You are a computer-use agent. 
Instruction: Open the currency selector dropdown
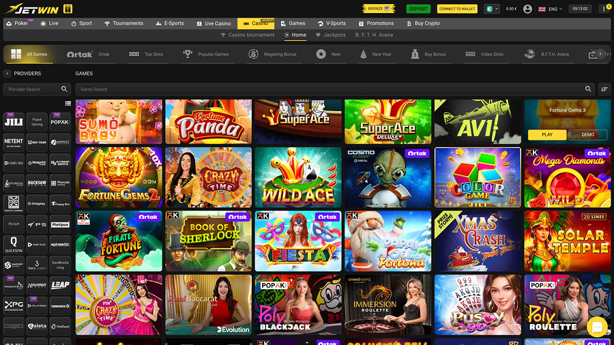coord(491,9)
